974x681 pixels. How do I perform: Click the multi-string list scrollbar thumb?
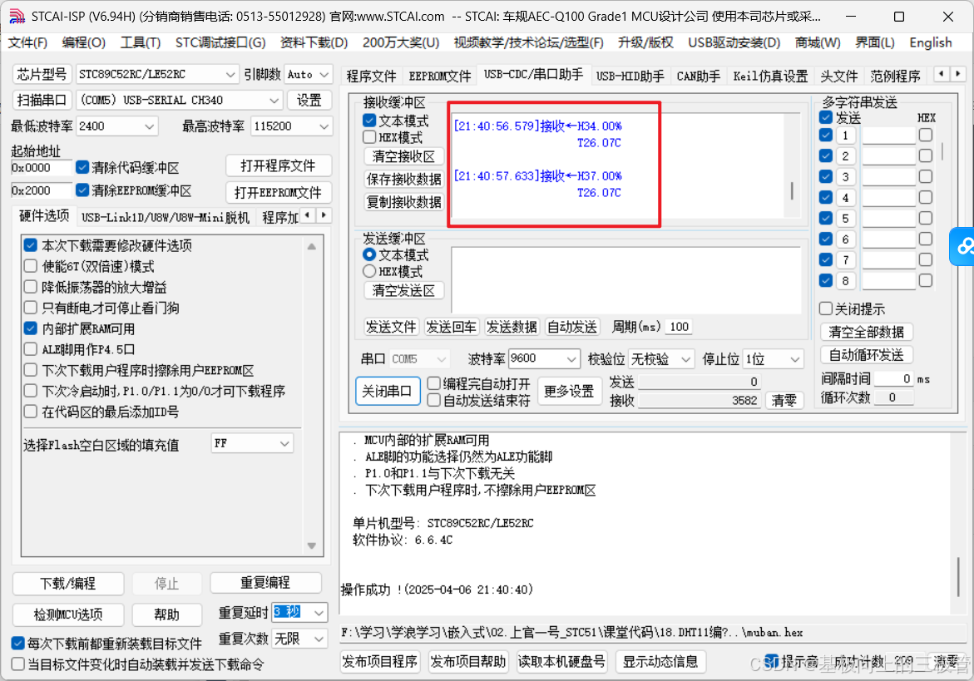coord(942,151)
